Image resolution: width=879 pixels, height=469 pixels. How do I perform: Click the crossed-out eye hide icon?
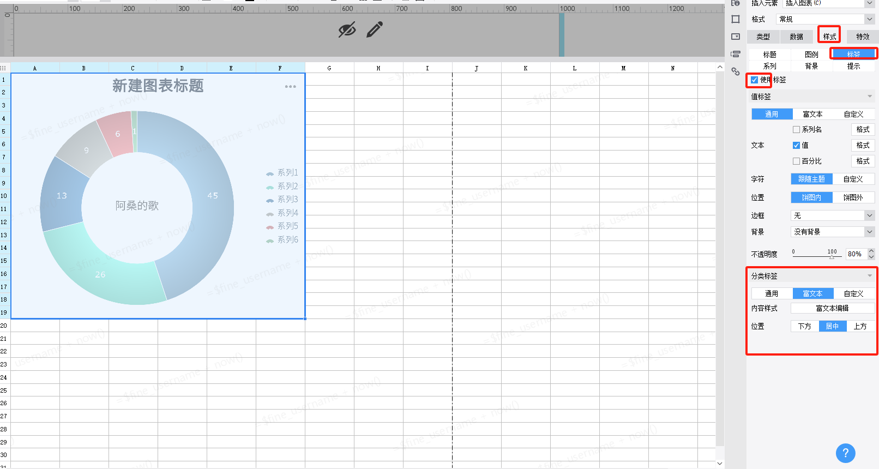click(347, 29)
